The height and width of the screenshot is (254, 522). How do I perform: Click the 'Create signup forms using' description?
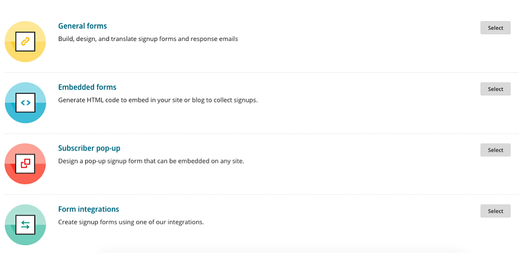click(131, 222)
